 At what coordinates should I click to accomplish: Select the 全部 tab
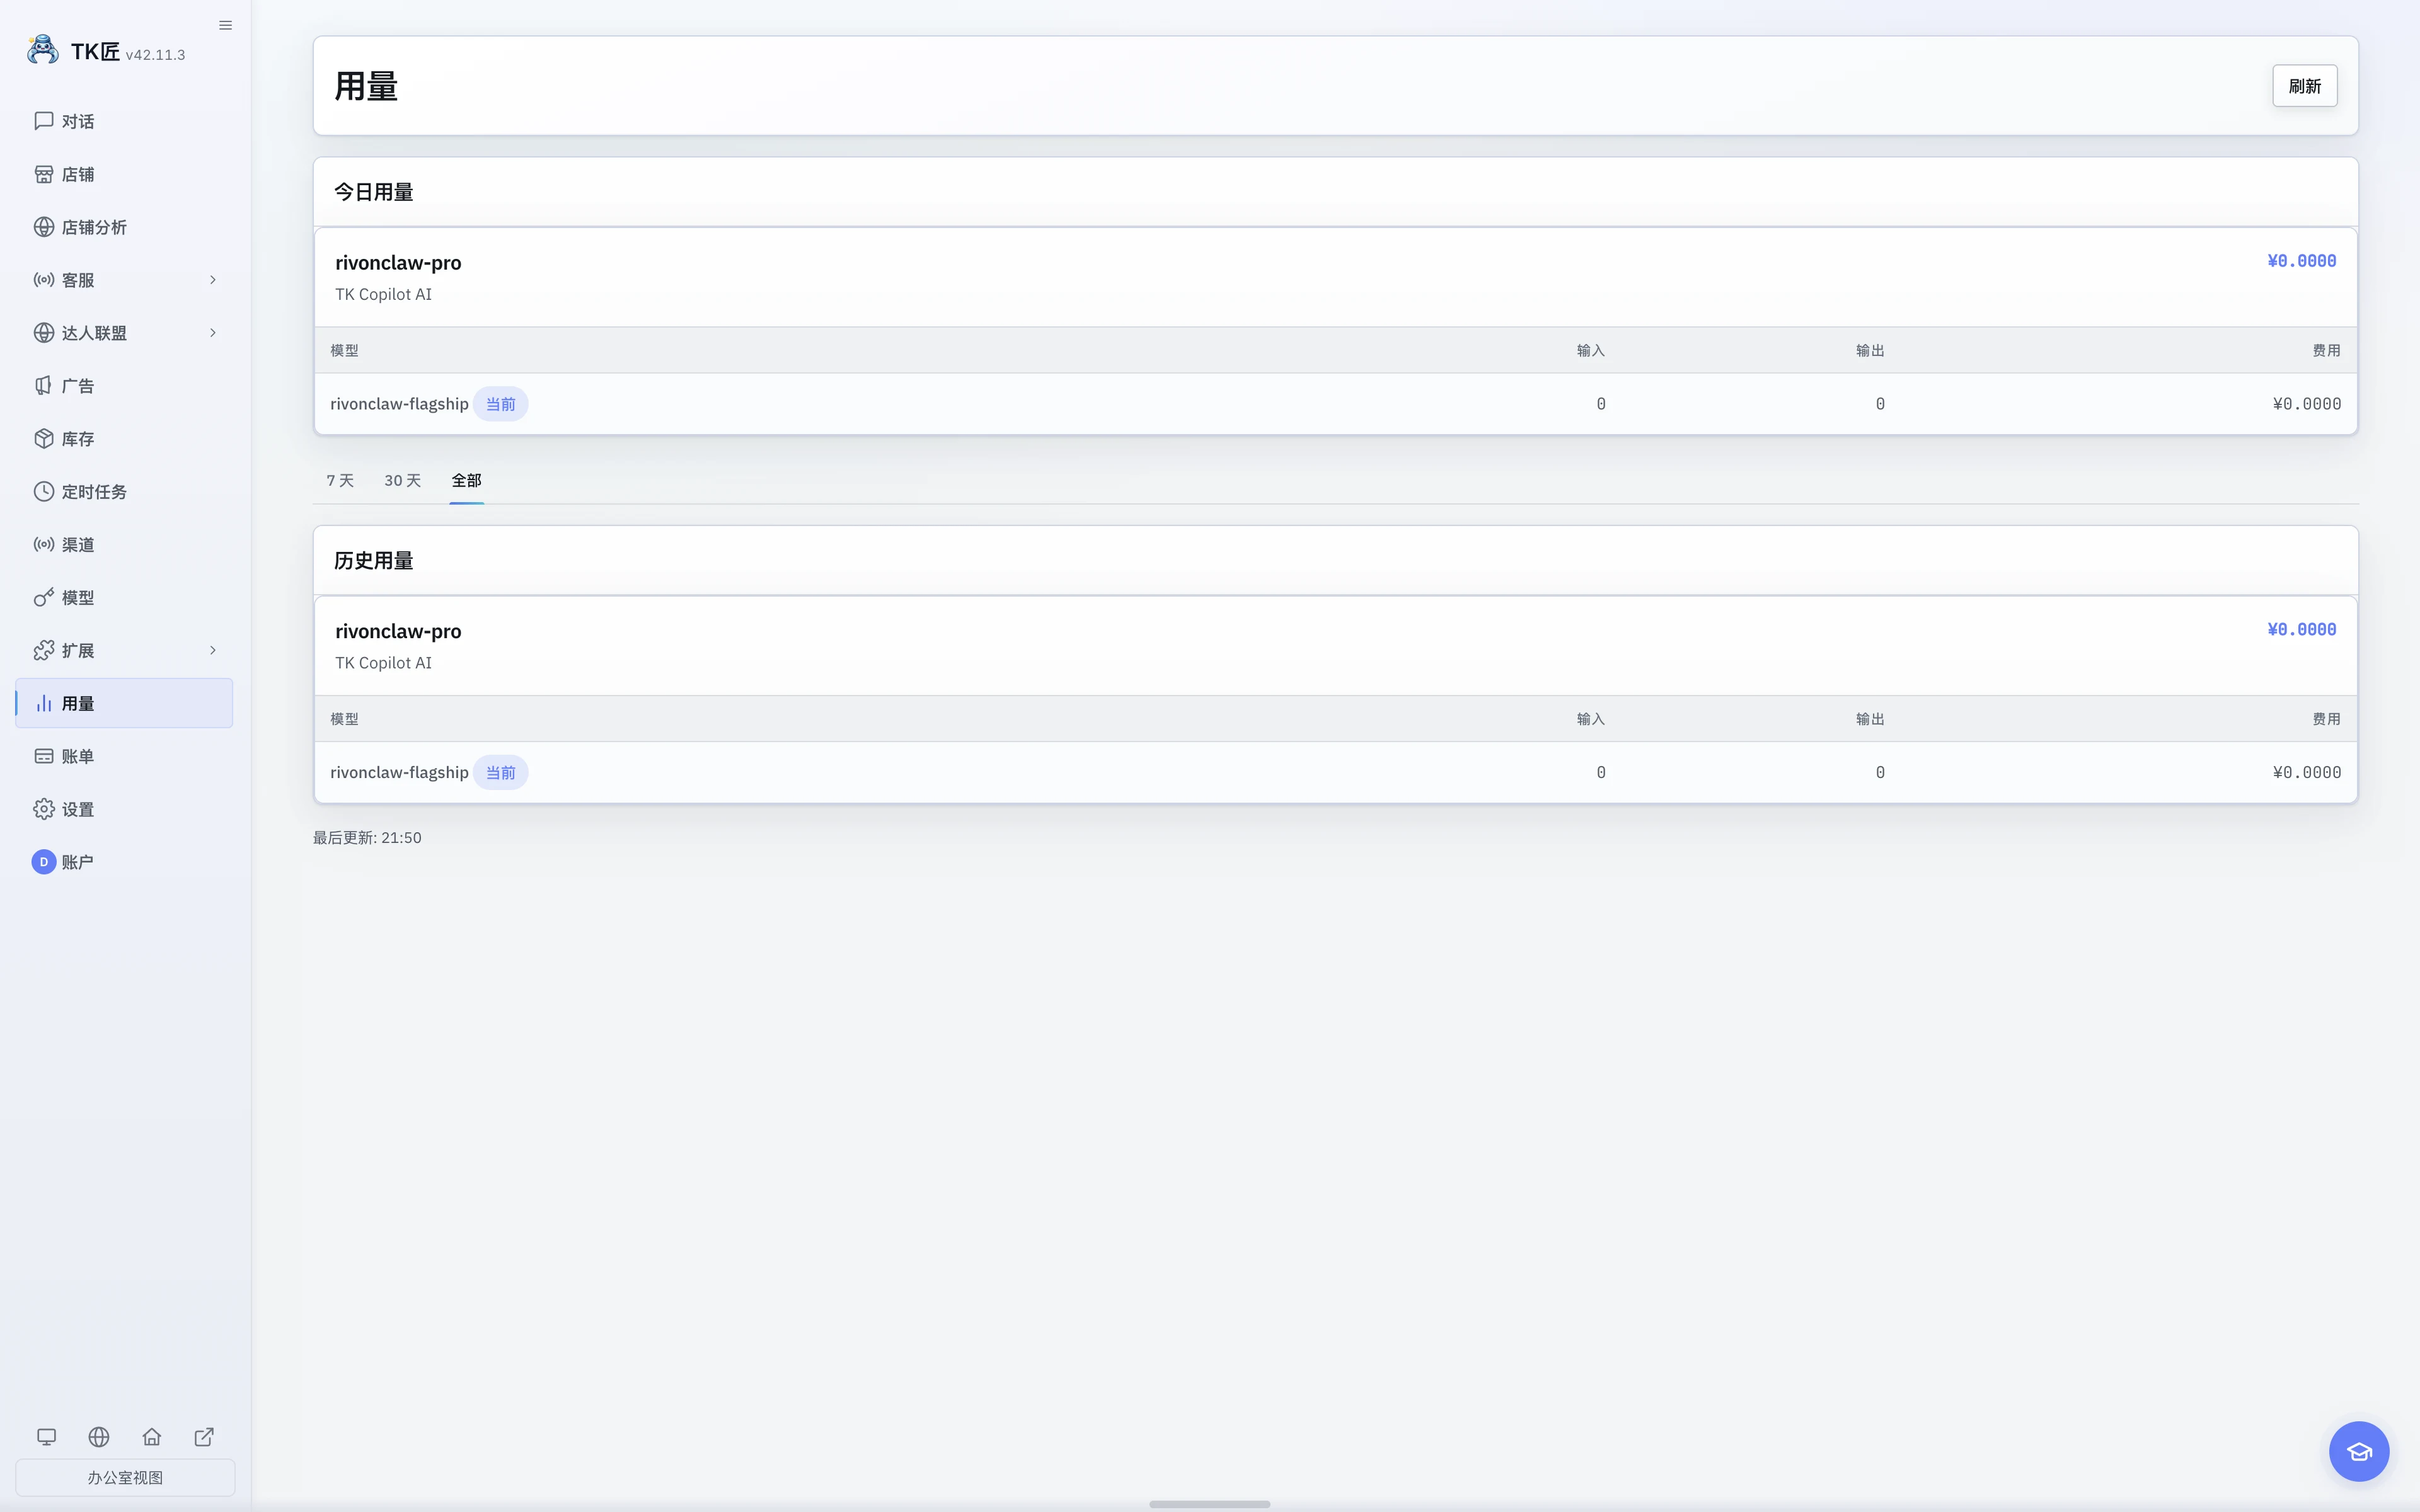tap(467, 481)
